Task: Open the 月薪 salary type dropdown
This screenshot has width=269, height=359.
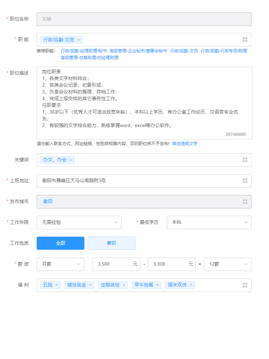Action: (60, 264)
